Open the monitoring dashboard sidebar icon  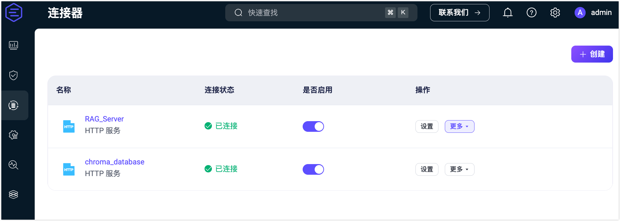pos(13,45)
